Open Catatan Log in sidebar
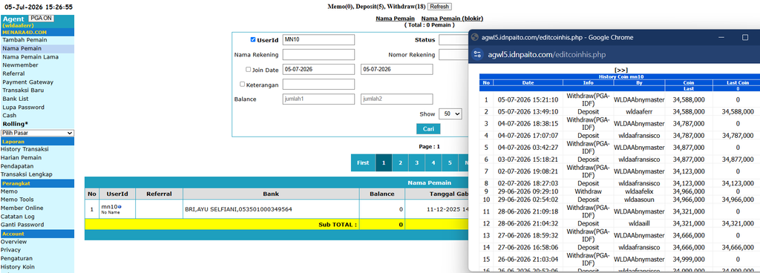The height and width of the screenshot is (273, 760). (x=18, y=217)
